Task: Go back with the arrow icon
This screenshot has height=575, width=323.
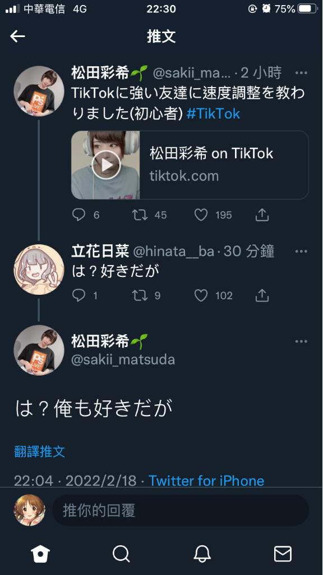Action: [17, 36]
